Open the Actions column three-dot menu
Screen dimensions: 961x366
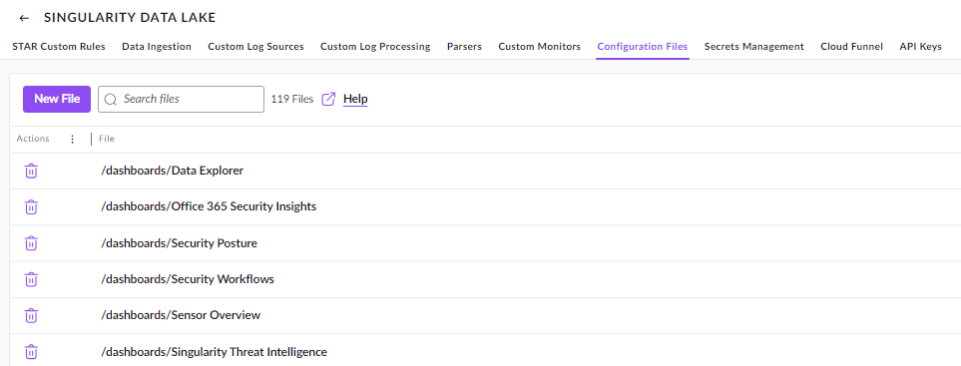tap(72, 139)
